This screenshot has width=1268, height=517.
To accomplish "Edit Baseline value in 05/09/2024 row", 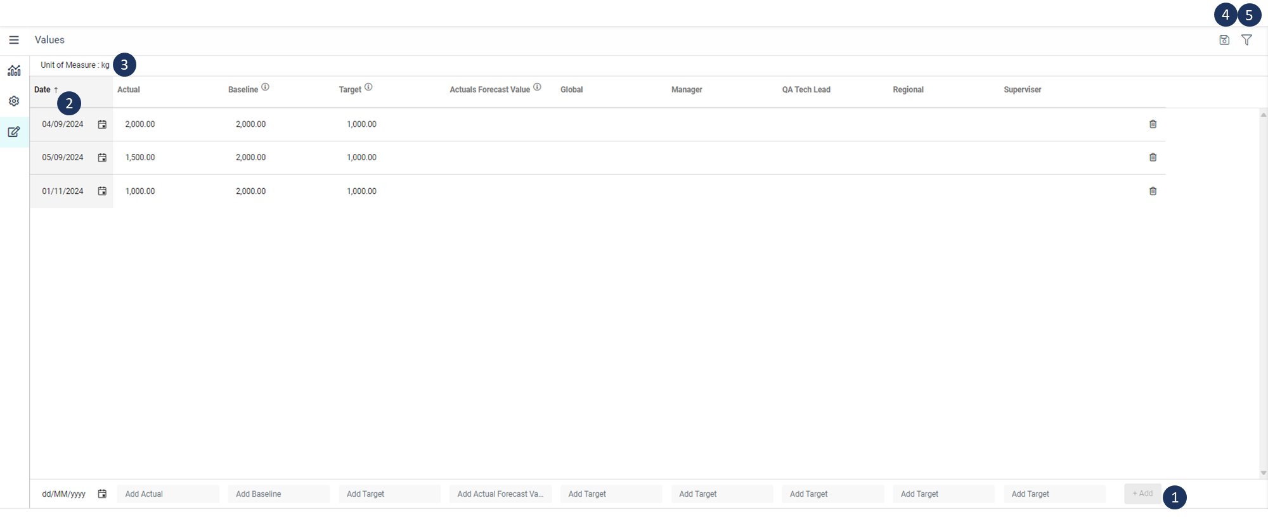I will tap(251, 157).
